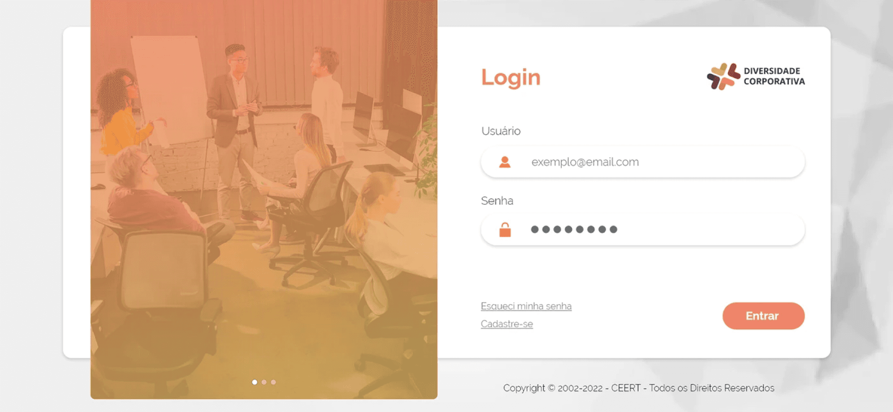Click the padlock icon in Senha field
Image resolution: width=893 pixels, height=412 pixels.
click(x=505, y=230)
